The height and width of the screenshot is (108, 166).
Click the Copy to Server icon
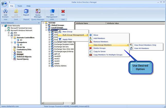click(x=91, y=51)
